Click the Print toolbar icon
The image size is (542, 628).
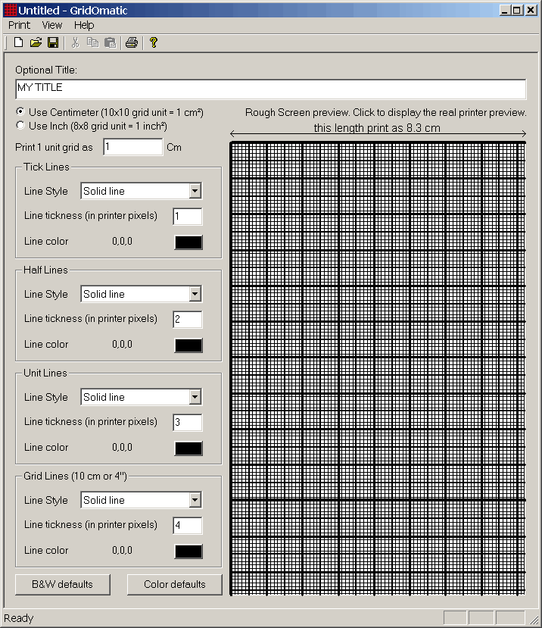coord(132,42)
